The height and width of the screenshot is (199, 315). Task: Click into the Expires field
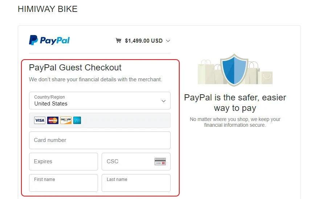[63, 161]
